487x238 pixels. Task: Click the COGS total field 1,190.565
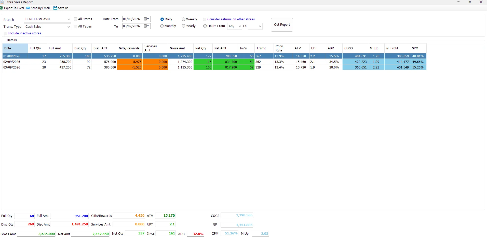pos(237,215)
